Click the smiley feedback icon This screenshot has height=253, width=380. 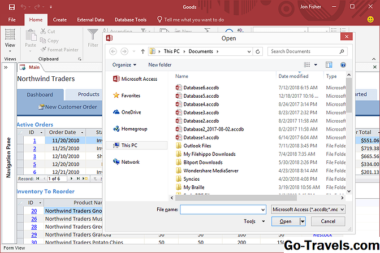(x=370, y=19)
